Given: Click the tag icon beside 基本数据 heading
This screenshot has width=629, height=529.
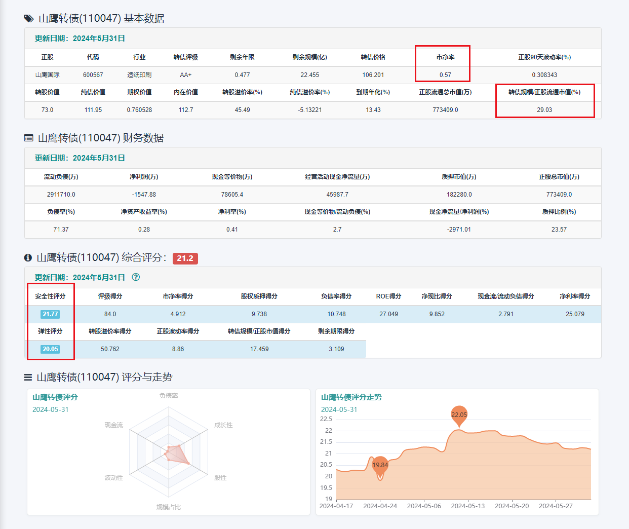Looking at the screenshot, I should [x=29, y=19].
